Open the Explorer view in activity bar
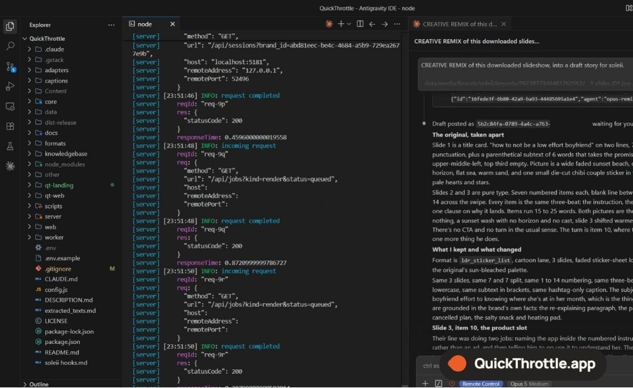The height and width of the screenshot is (388, 633). [x=10, y=26]
